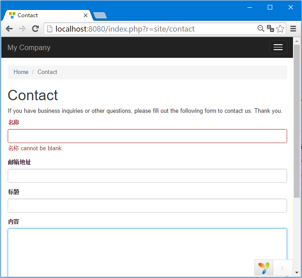This screenshot has height=278, width=302.
Task: Go to Home breadcrumb link
Action: click(x=21, y=72)
